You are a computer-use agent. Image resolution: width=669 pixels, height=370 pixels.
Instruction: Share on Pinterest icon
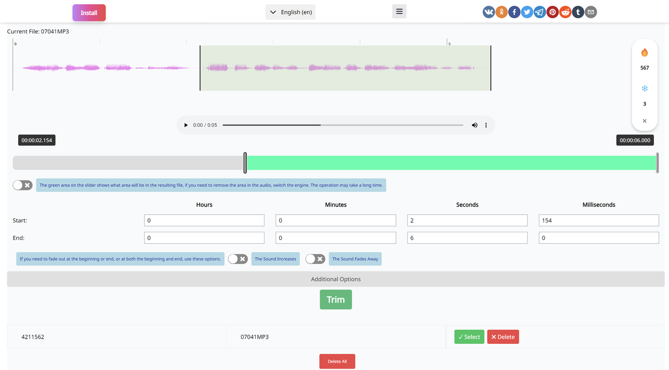click(552, 12)
